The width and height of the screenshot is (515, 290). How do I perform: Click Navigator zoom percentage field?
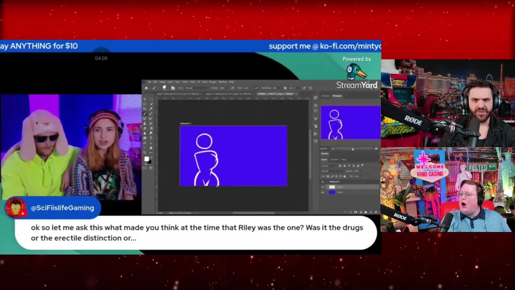pyautogui.click(x=323, y=149)
